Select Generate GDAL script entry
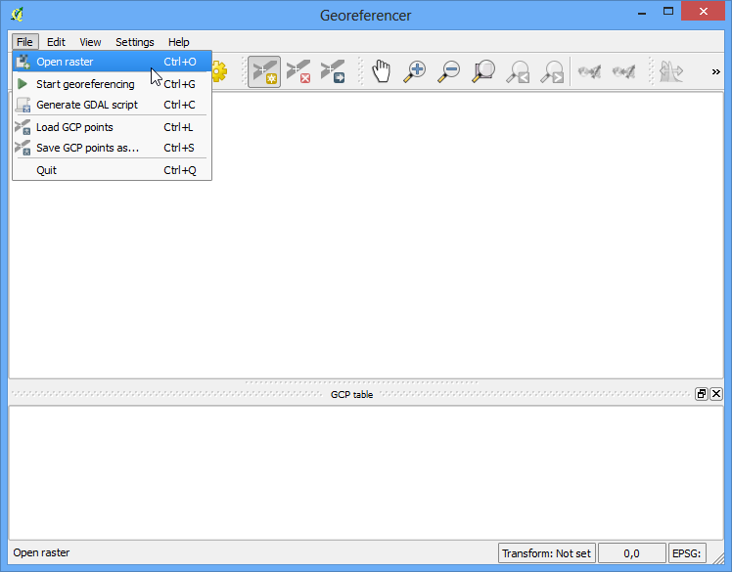The height and width of the screenshot is (572, 732). click(x=112, y=105)
